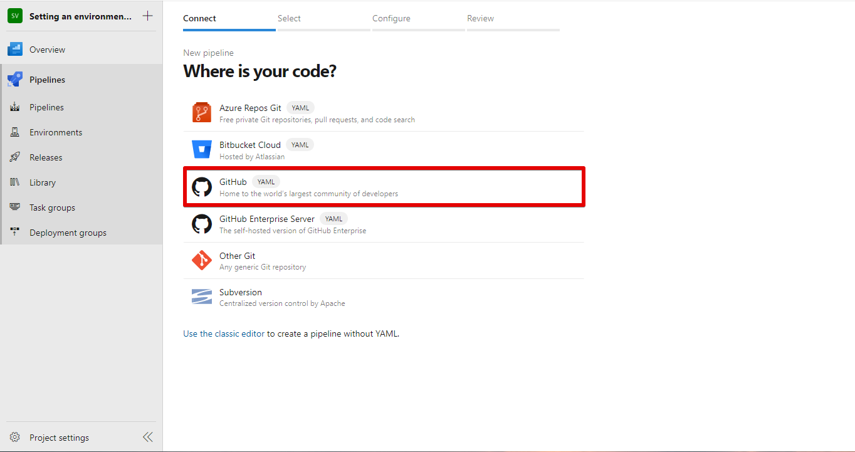
Task: Open the Connect step tab
Action: coord(199,19)
